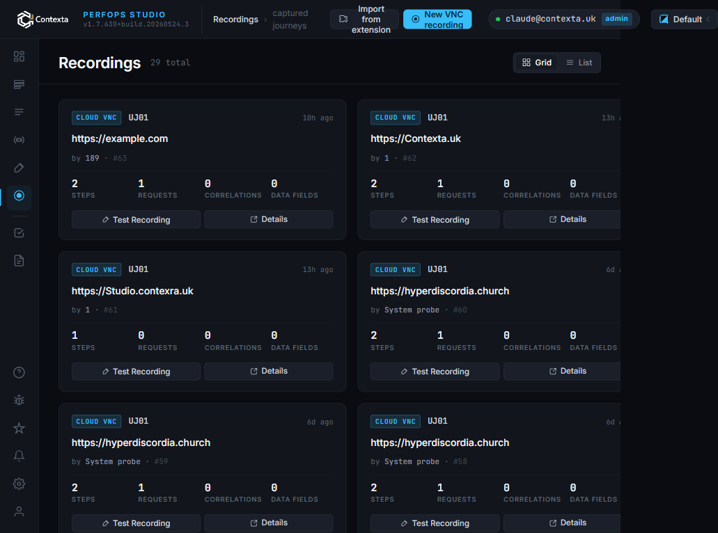Open the user profile sidebar icon
The width and height of the screenshot is (718, 533).
click(x=19, y=511)
